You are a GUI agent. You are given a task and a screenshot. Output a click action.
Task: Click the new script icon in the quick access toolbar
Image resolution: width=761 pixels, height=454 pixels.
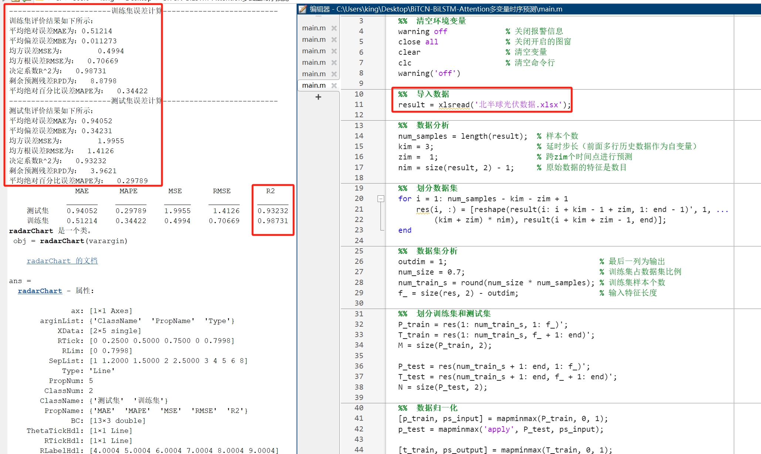click(15, 1)
